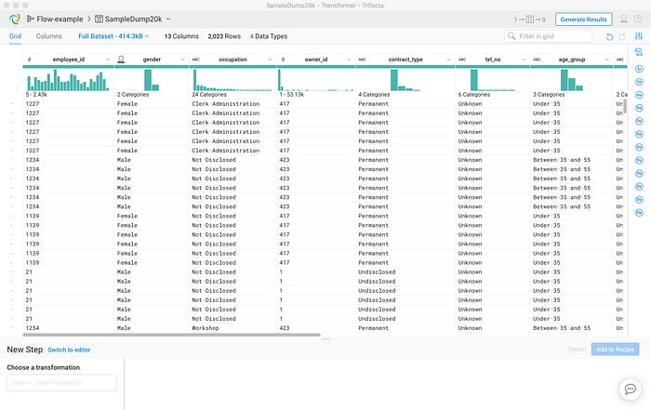Click the horizontal grid scrollbar
651x410 pixels.
coord(171,335)
